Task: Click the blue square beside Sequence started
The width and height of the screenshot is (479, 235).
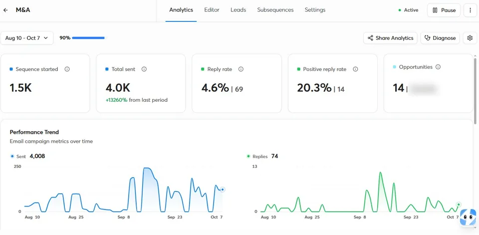Action: 11,69
